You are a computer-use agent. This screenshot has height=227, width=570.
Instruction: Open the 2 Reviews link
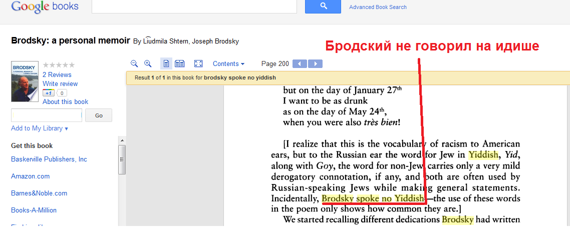coord(57,74)
